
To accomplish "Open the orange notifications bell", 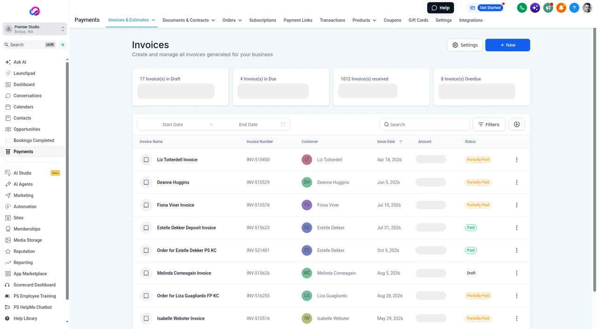I will click(x=561, y=8).
